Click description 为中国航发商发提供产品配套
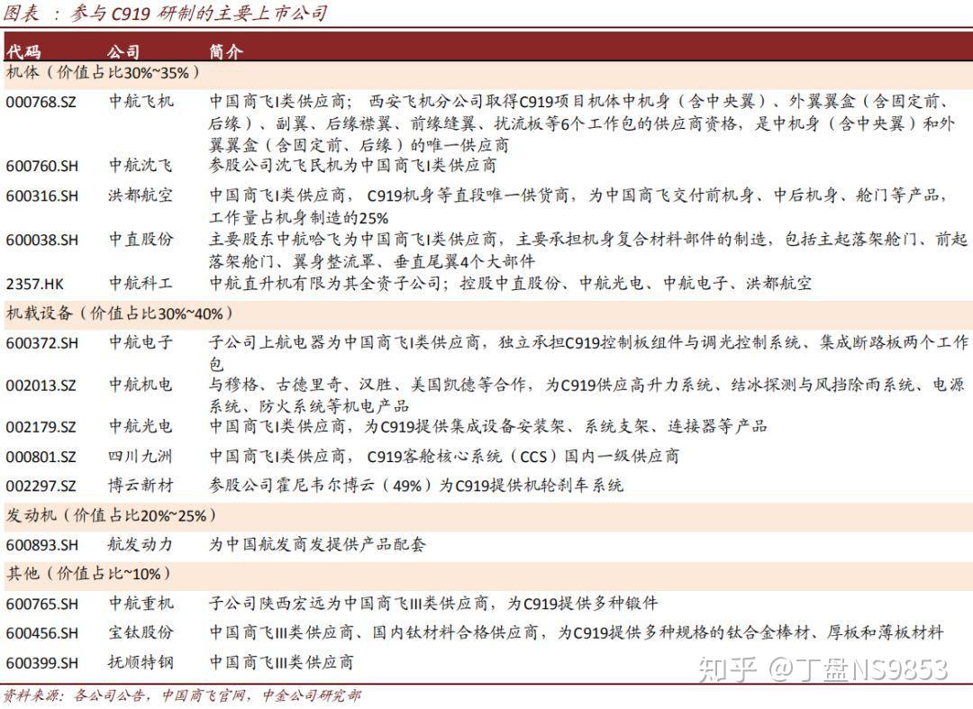This screenshot has height=709, width=973. click(317, 544)
